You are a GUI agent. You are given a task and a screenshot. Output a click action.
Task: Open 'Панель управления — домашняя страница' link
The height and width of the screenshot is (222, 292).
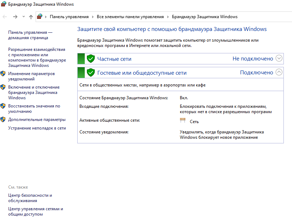click(30, 35)
